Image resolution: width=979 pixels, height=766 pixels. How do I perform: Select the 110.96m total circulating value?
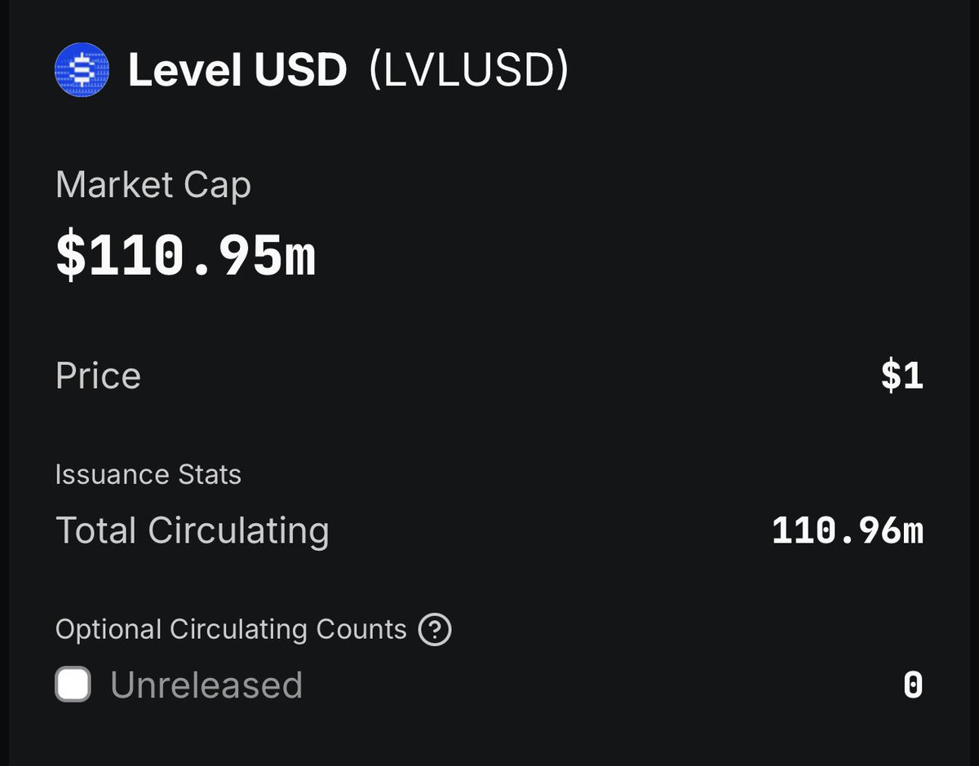coord(848,531)
